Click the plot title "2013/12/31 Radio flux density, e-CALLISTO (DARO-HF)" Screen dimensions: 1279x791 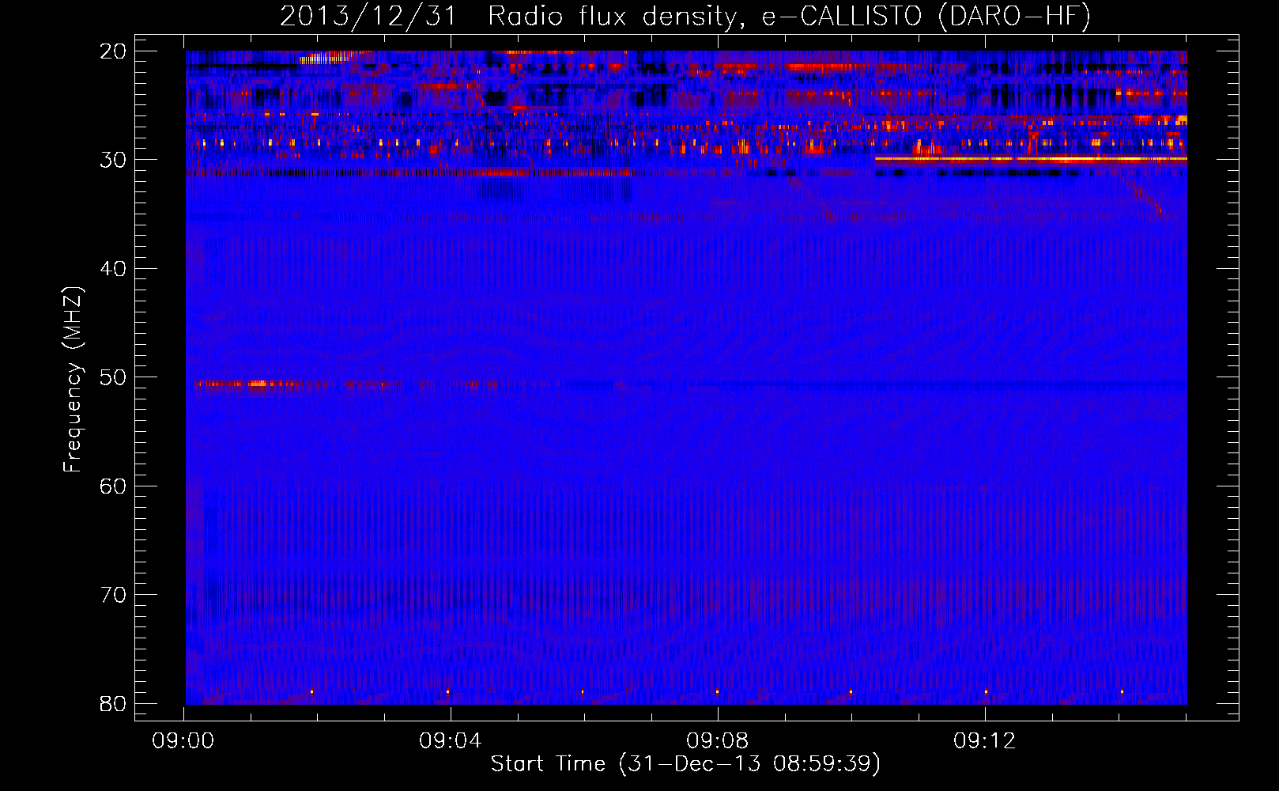685,15
